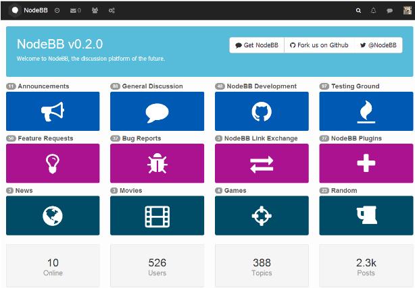Click the 388 Topics stats box

pyautogui.click(x=262, y=265)
